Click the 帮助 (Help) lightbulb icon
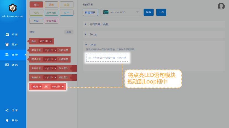Viewport: 229px width, 128px height. [7, 120]
